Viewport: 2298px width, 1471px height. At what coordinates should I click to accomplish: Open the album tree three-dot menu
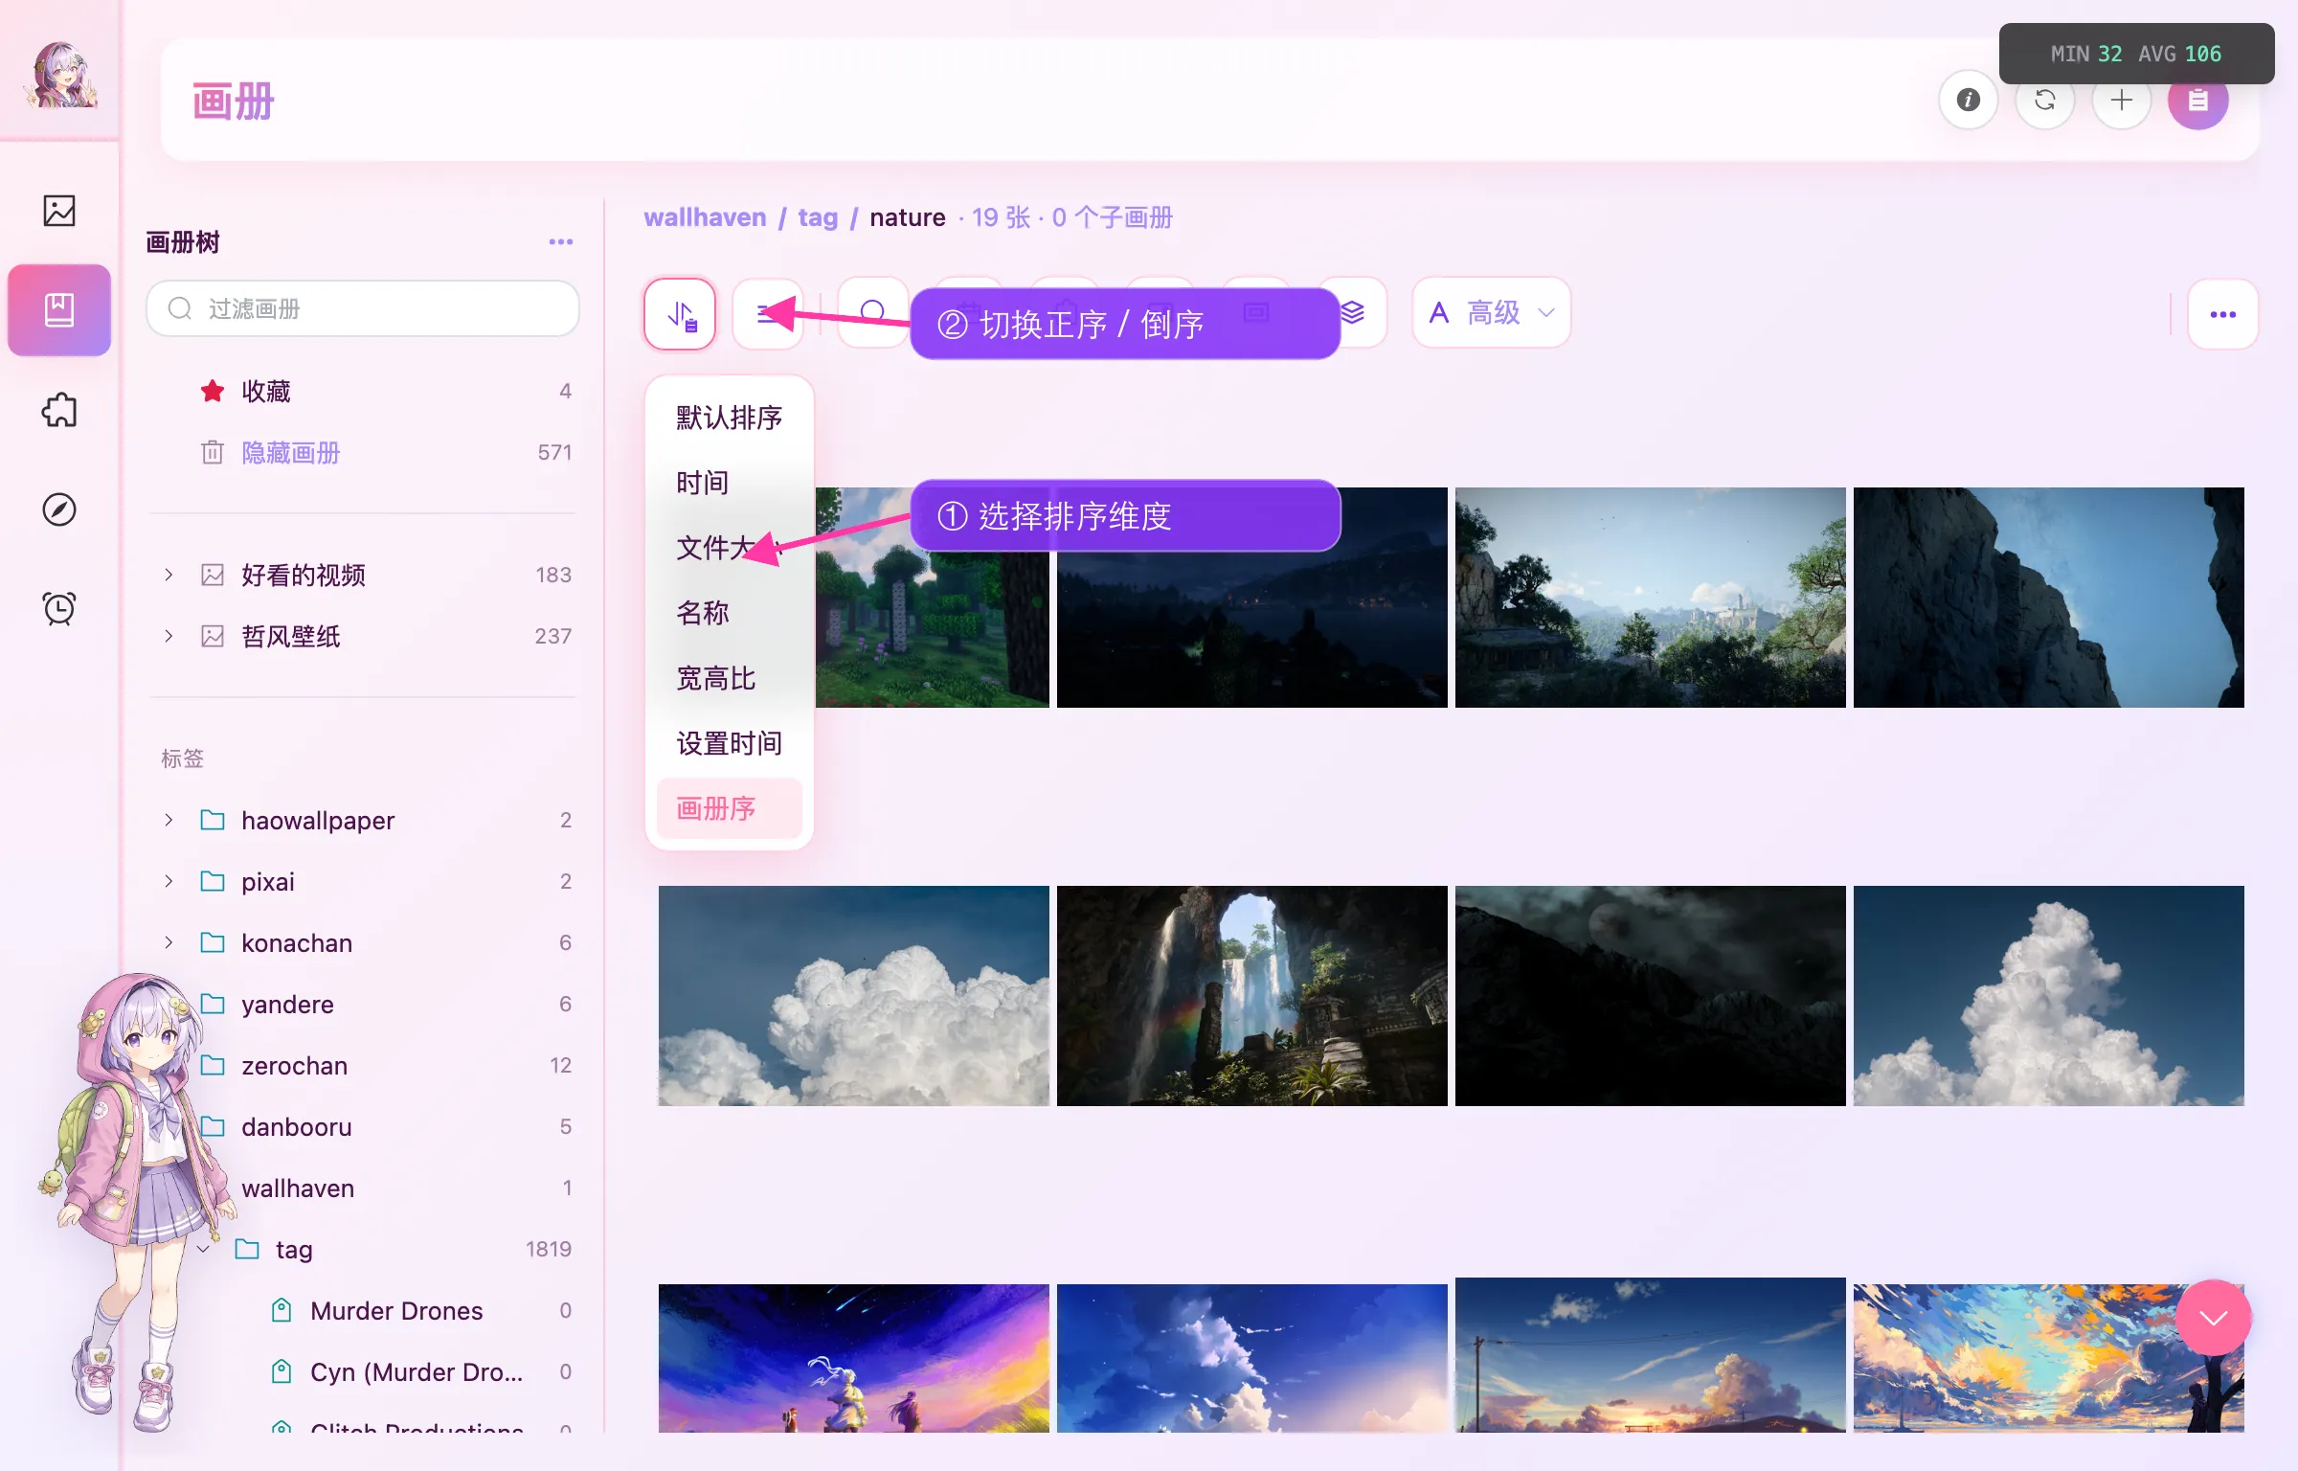(561, 242)
